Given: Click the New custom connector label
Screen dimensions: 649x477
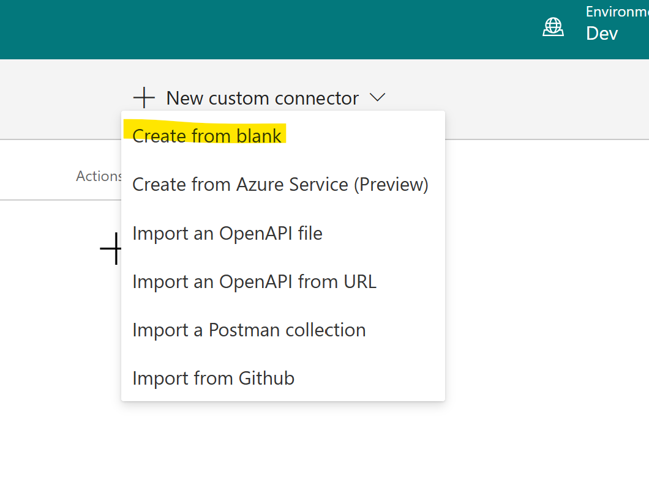Looking at the screenshot, I should click(263, 98).
